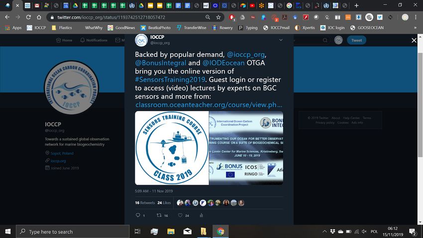Open TransferWise bookmark
Image resolution: width=423 pixels, height=238 pixels.
[191, 27]
